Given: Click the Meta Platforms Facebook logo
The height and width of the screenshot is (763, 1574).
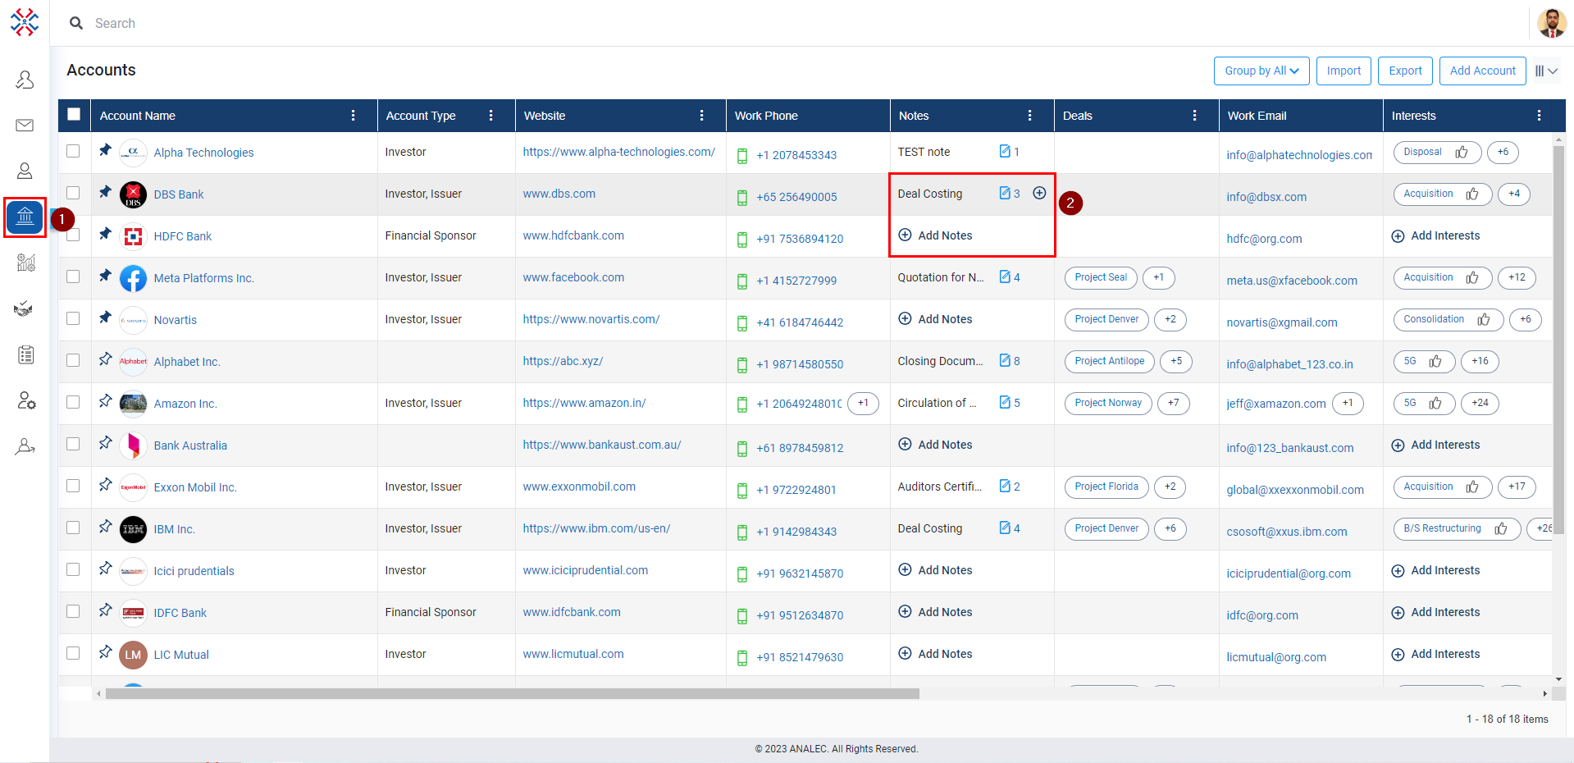Looking at the screenshot, I should pyautogui.click(x=133, y=278).
